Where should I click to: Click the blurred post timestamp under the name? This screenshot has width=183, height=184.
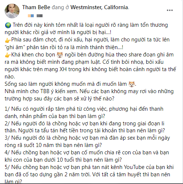click(31, 16)
